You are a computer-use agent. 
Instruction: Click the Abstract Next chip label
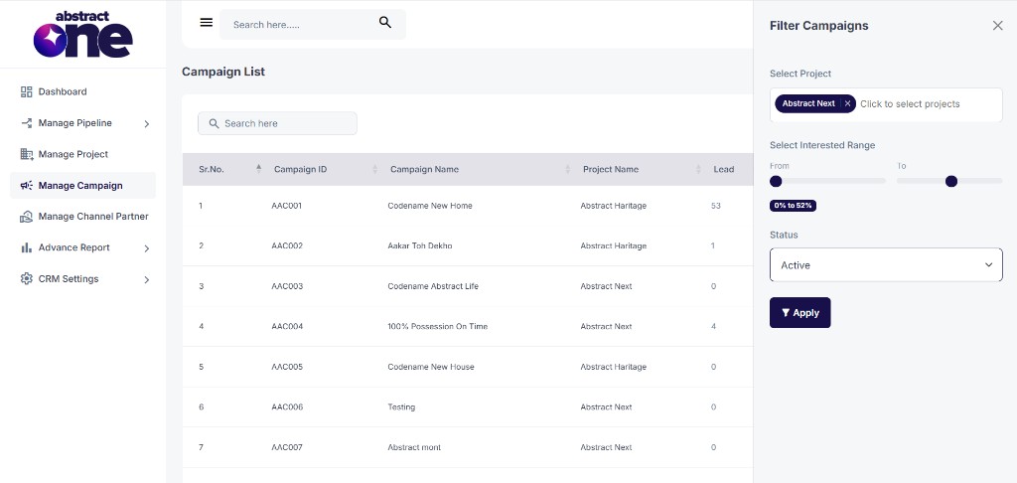click(x=808, y=103)
